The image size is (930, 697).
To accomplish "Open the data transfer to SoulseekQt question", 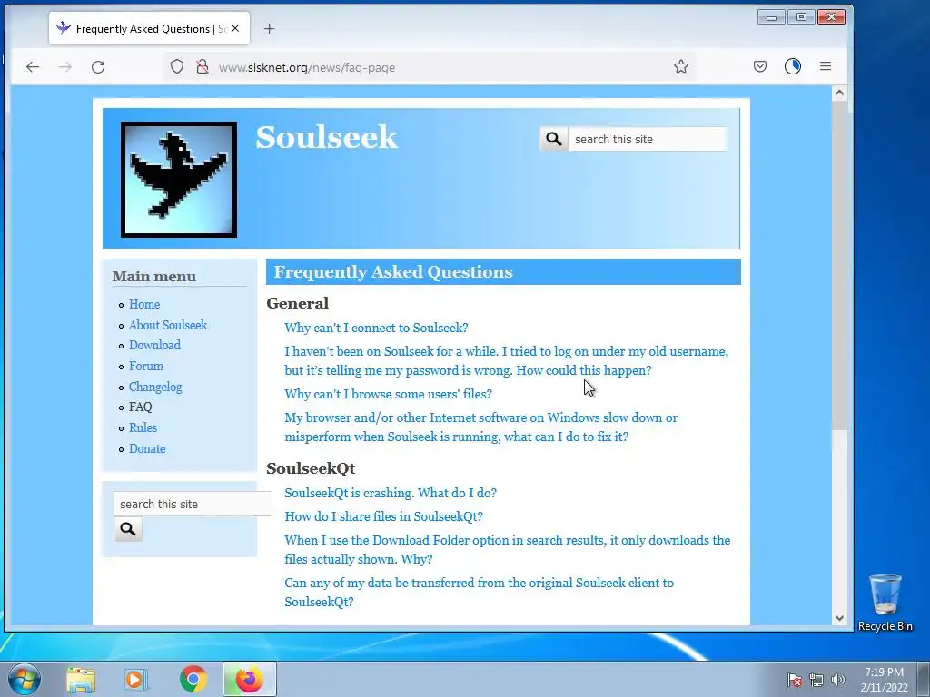I will 479,592.
